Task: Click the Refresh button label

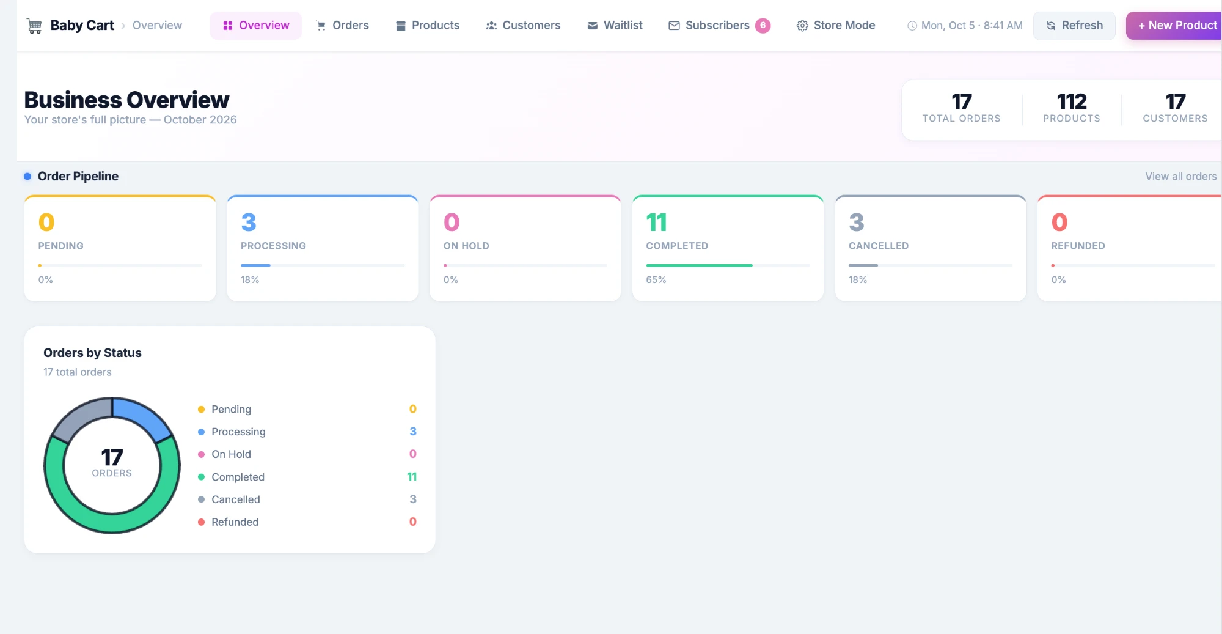Action: (1082, 26)
